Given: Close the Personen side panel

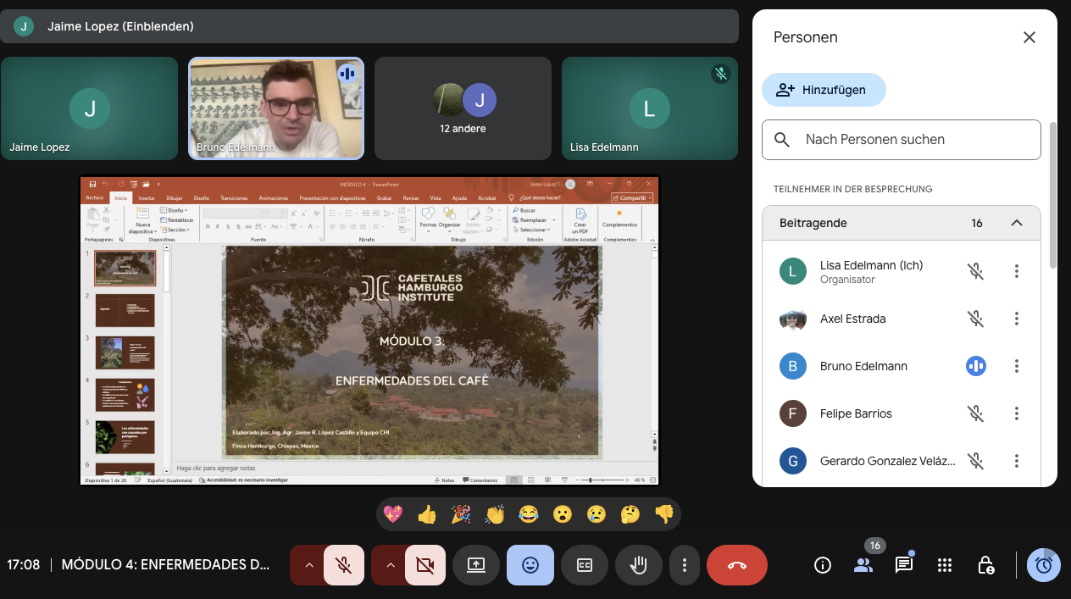Looking at the screenshot, I should coord(1029,37).
